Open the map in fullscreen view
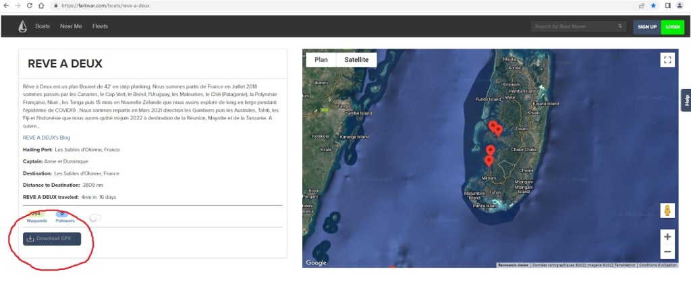This screenshot has width=691, height=282. point(667,60)
